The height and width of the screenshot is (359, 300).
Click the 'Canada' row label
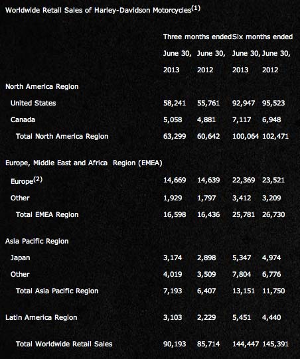[x=23, y=119]
